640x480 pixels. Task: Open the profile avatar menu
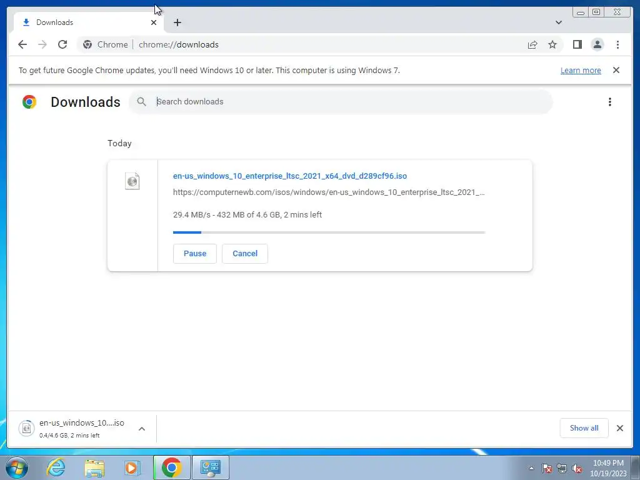(597, 44)
